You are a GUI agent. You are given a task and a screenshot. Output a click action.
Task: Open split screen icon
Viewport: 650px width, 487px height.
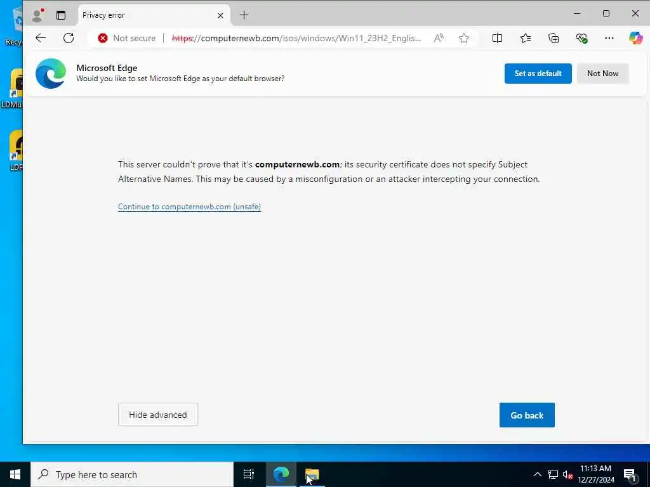497,38
